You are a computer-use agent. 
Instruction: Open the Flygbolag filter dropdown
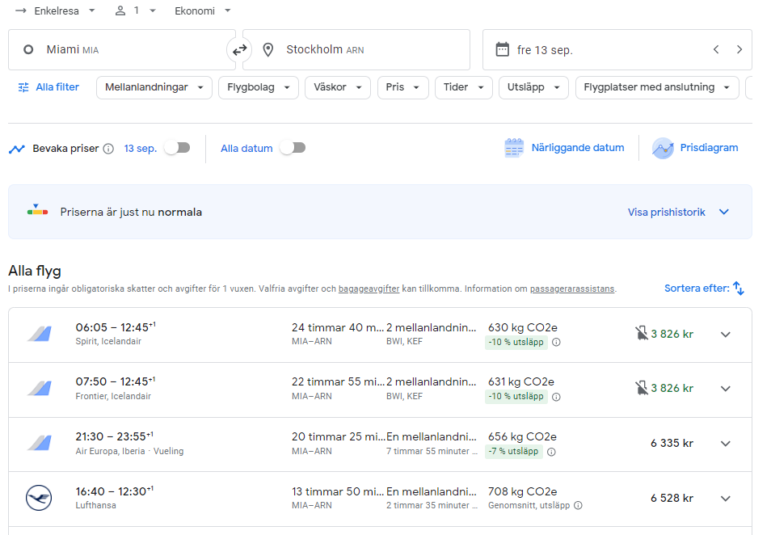[x=258, y=87]
